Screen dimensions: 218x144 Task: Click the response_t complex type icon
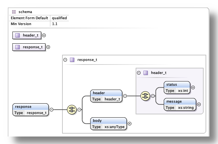tap(18, 47)
